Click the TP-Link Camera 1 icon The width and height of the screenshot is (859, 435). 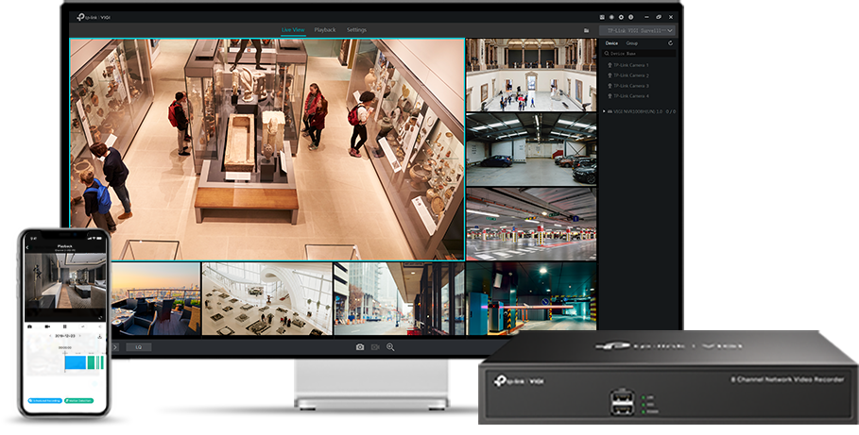[x=609, y=65]
